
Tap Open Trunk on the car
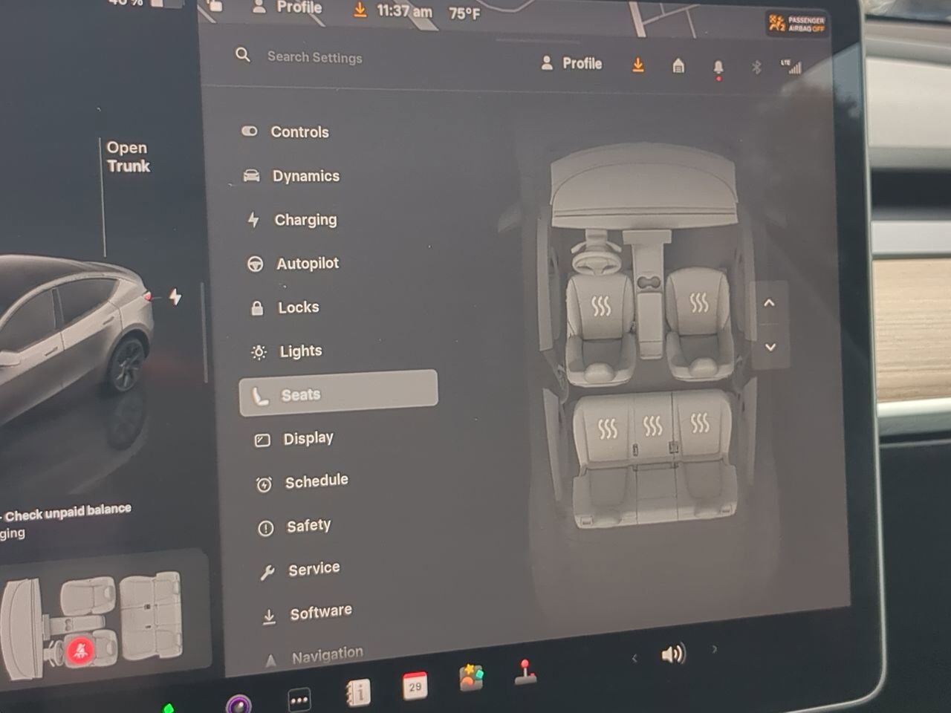(128, 157)
